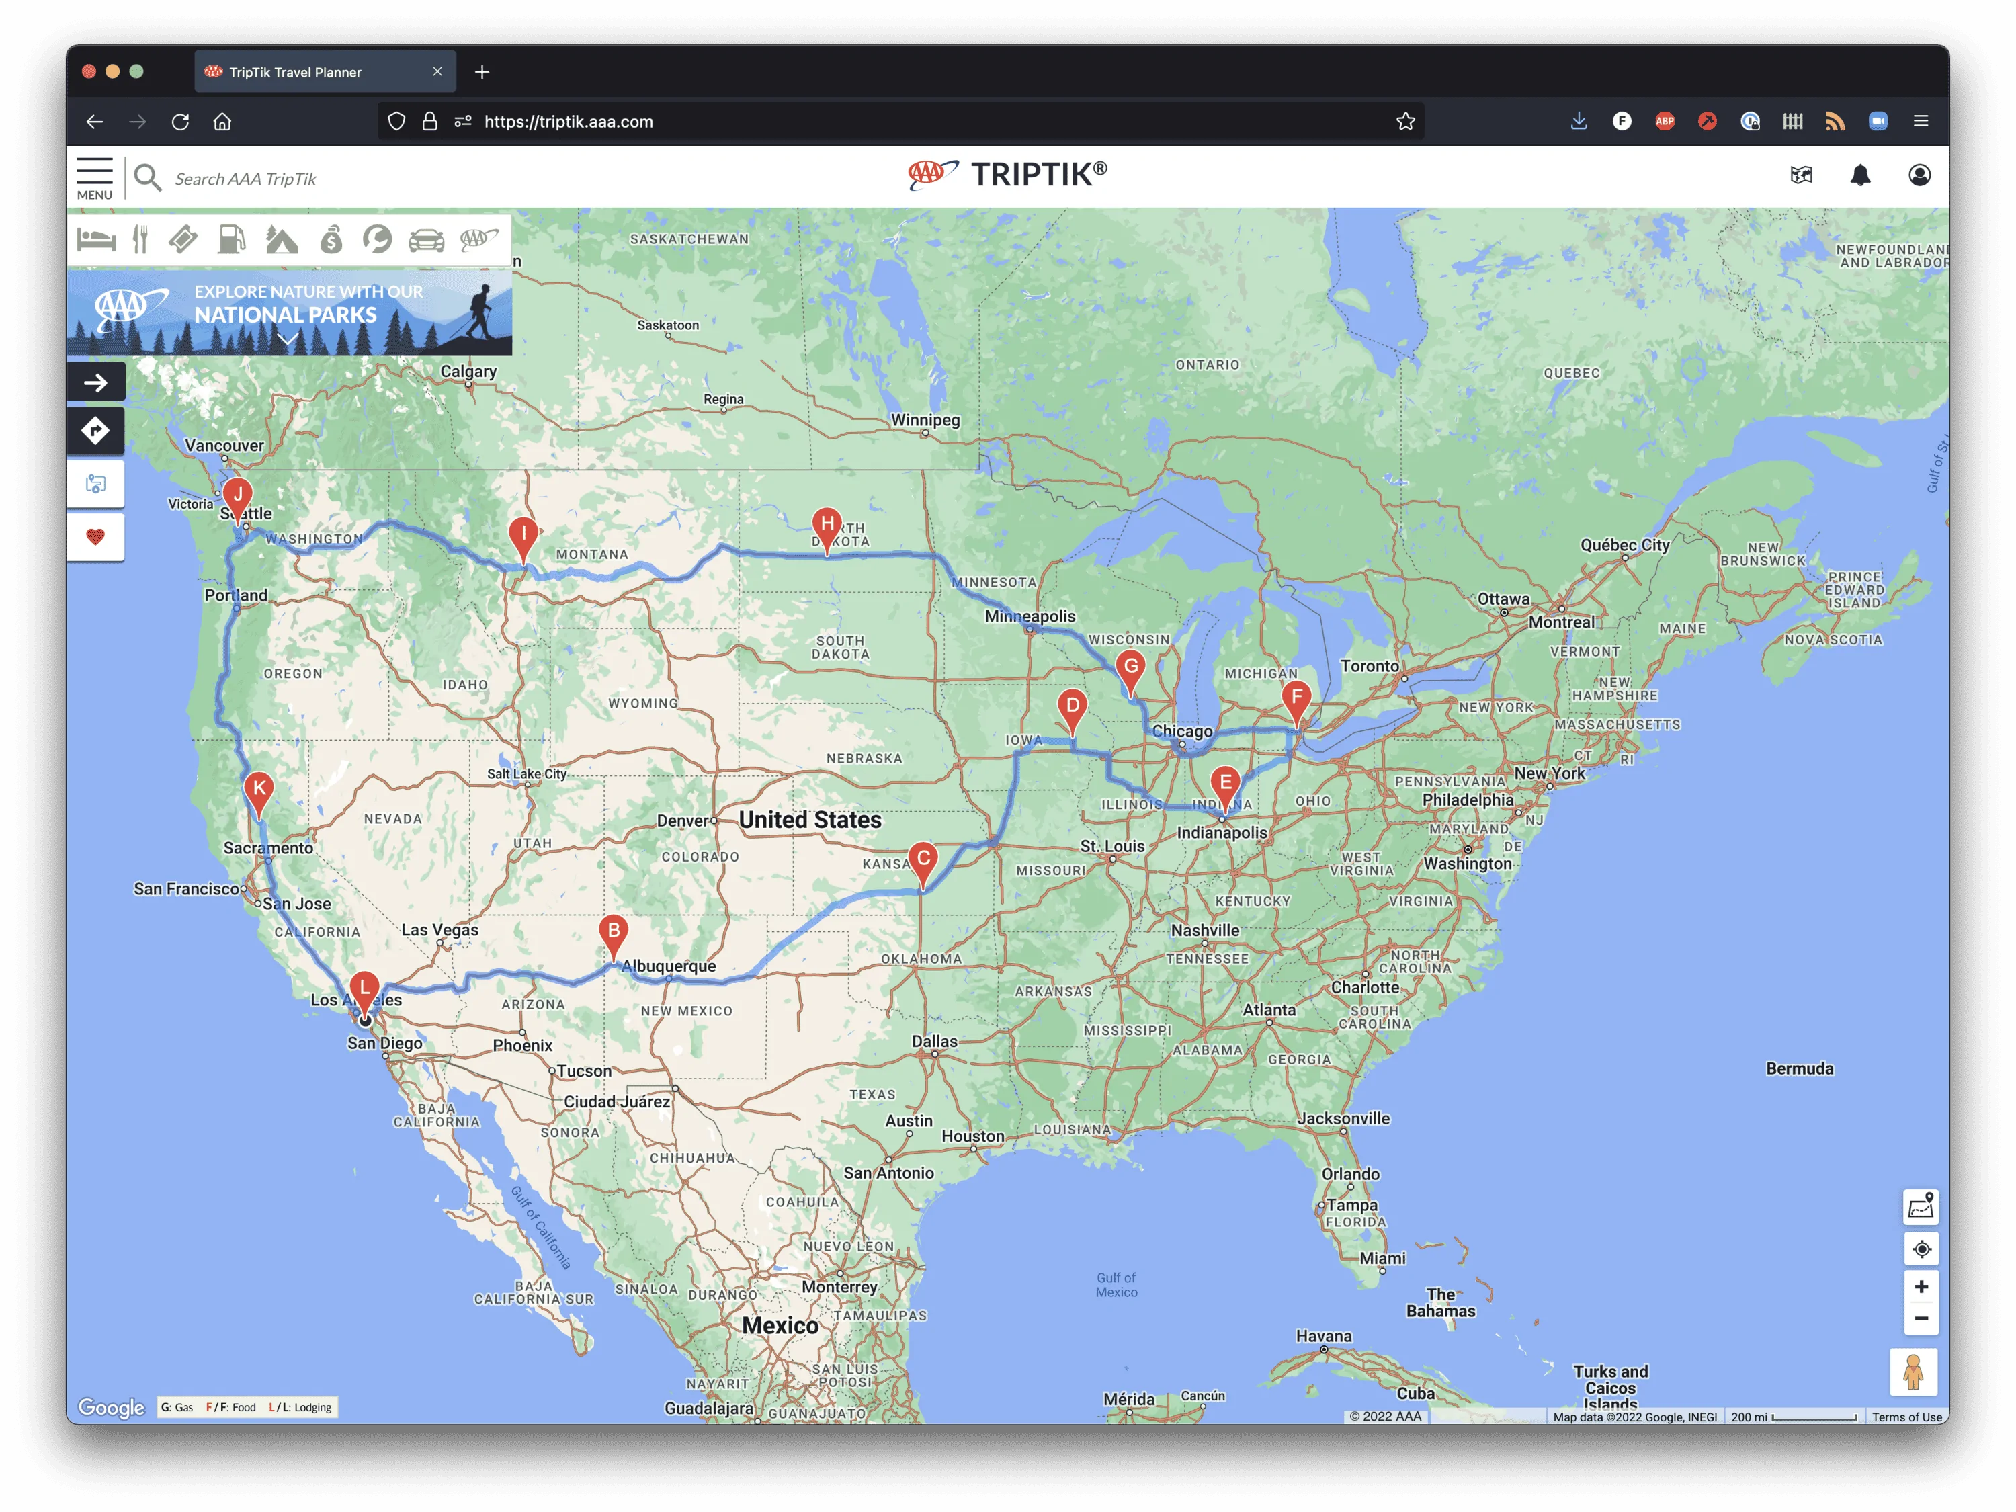Select route stop marker K in California
2016x1512 pixels.
point(260,795)
